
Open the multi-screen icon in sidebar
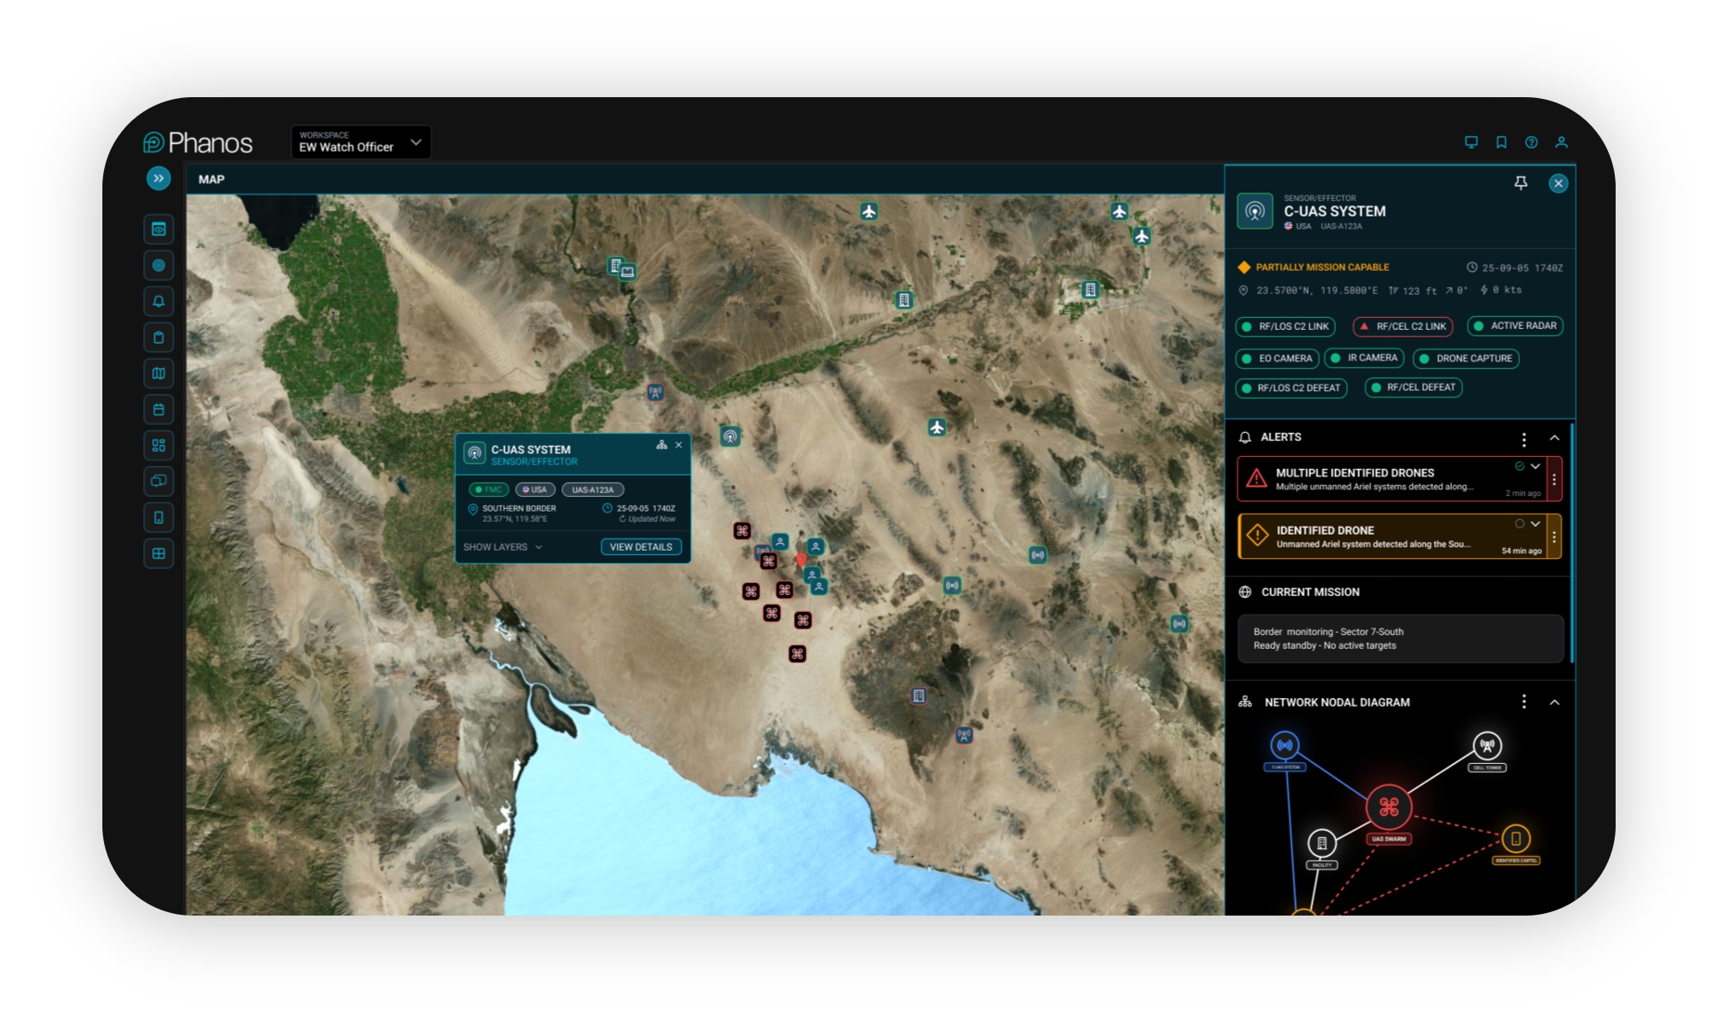159,482
